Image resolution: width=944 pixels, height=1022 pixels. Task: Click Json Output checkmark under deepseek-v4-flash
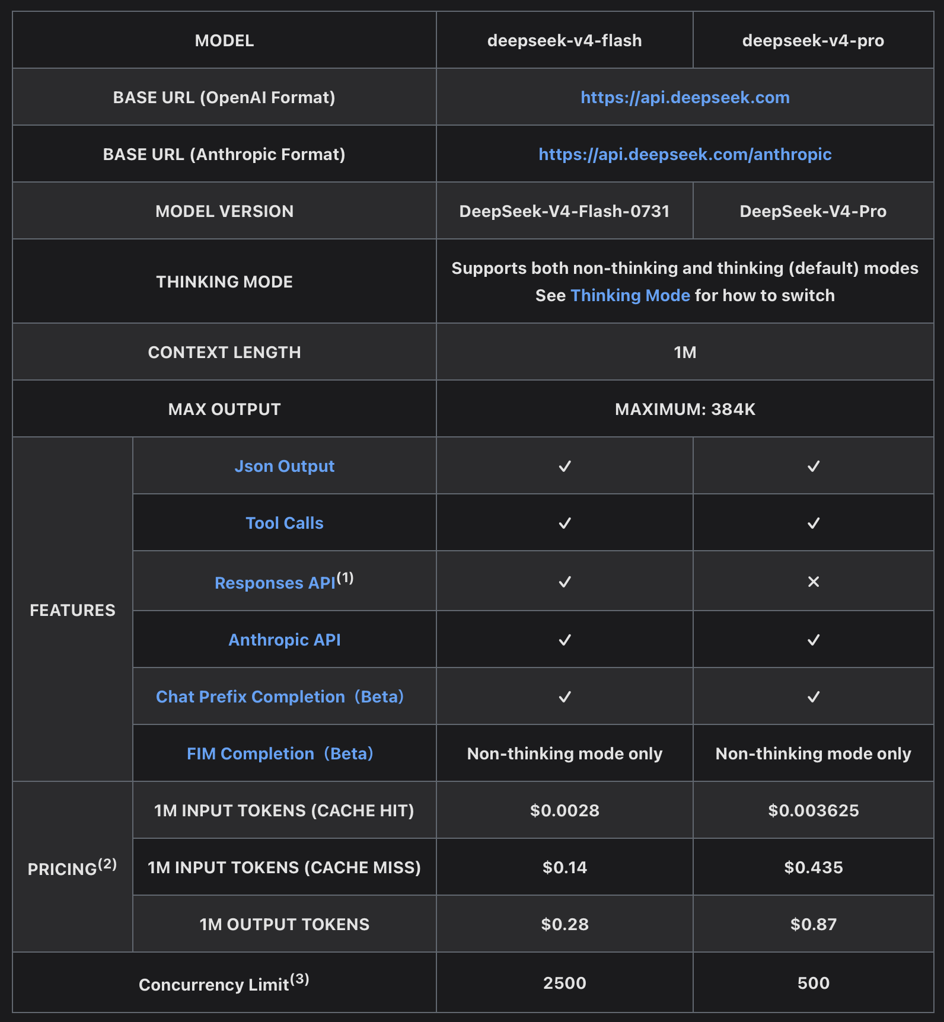[565, 466]
